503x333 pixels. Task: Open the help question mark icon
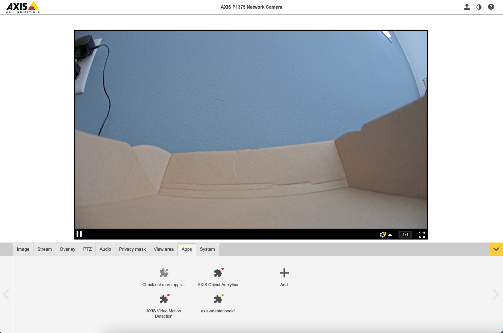[491, 7]
